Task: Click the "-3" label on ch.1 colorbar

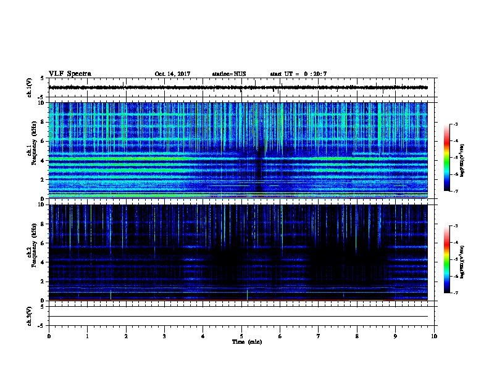Action: click(x=456, y=124)
